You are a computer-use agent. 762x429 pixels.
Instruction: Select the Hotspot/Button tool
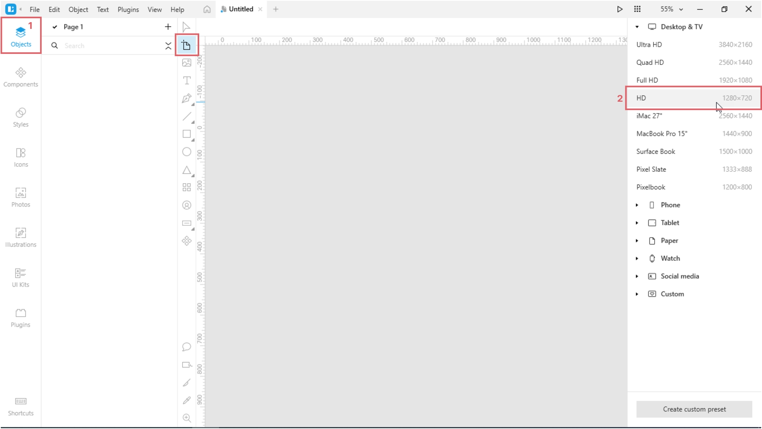[x=187, y=224]
